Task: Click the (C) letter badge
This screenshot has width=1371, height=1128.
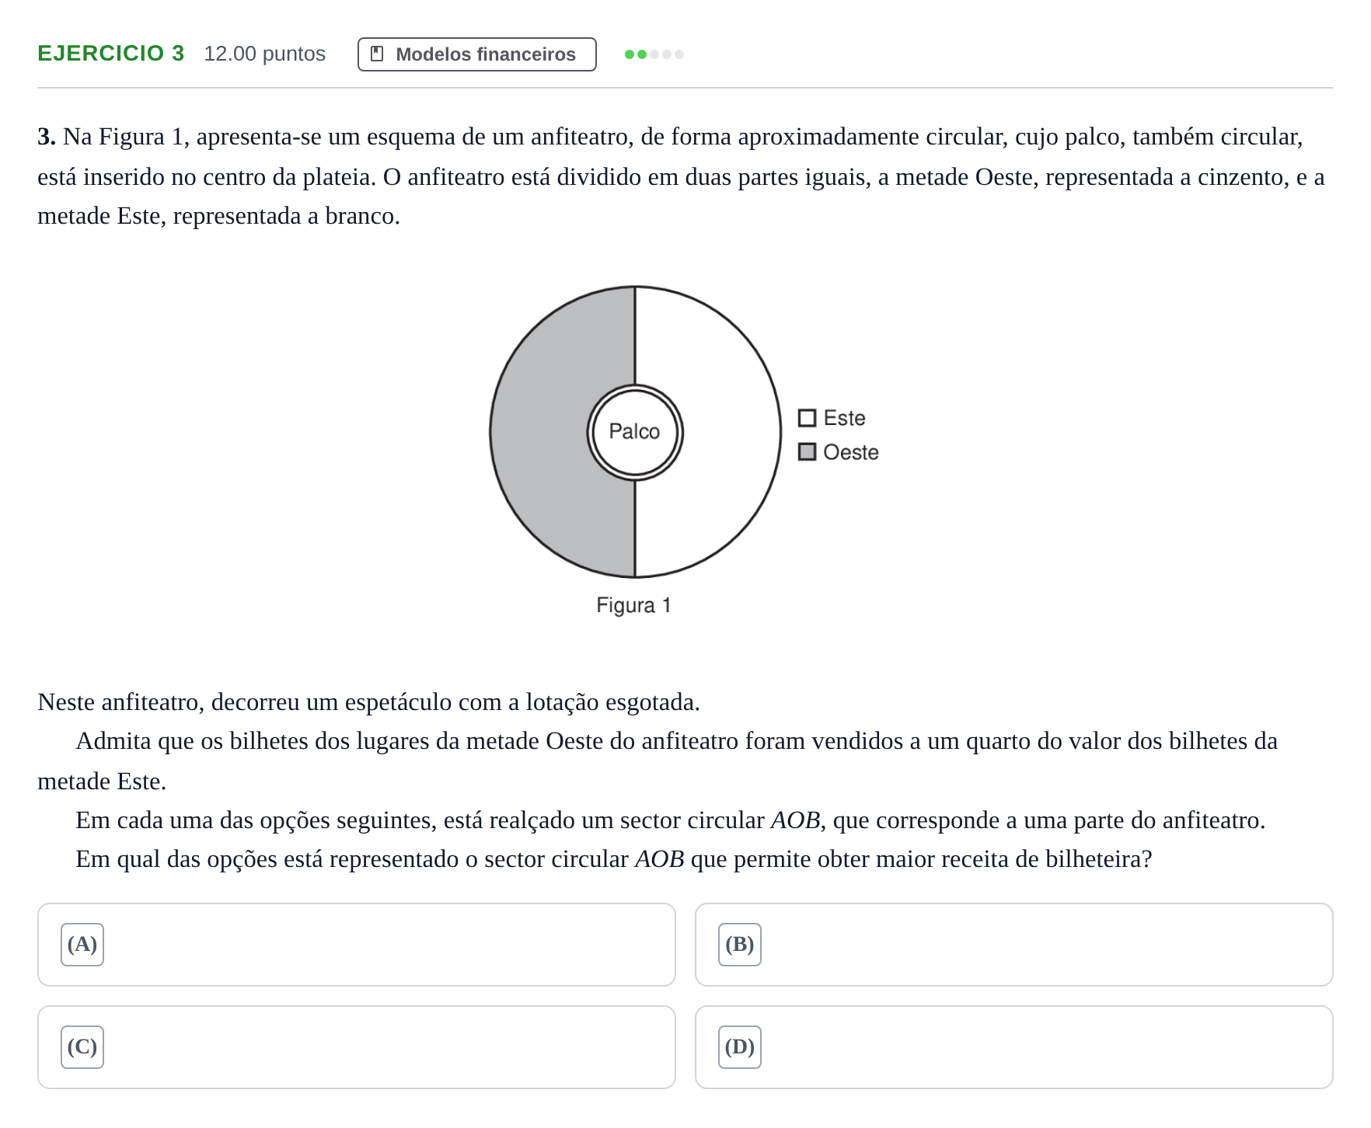Action: pyautogui.click(x=82, y=1046)
